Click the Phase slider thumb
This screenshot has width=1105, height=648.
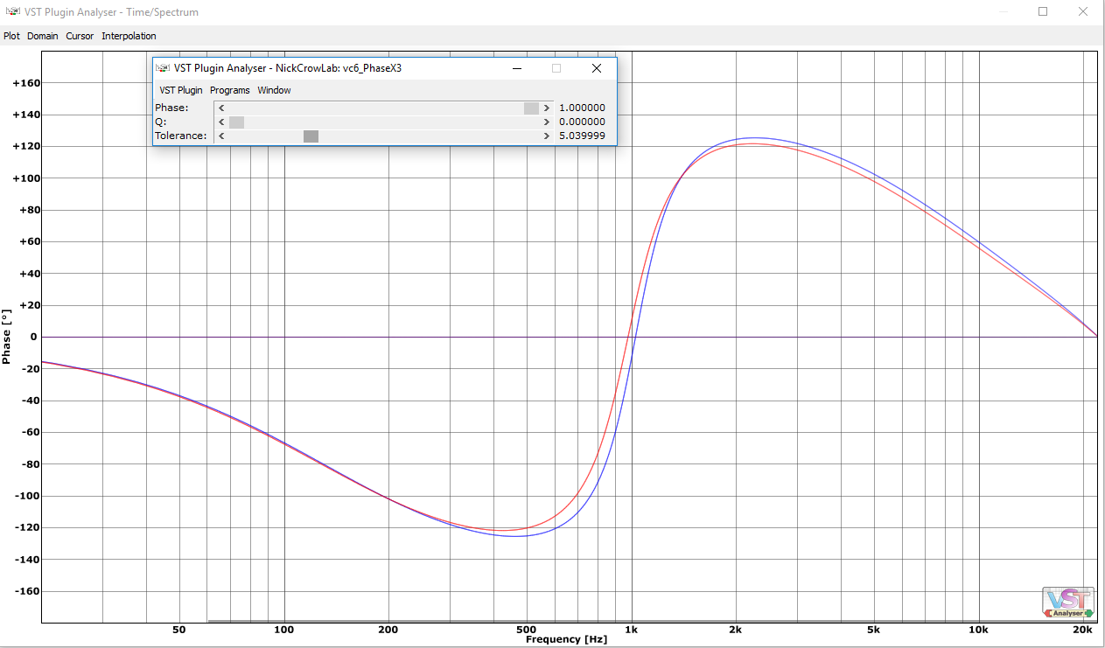(532, 108)
